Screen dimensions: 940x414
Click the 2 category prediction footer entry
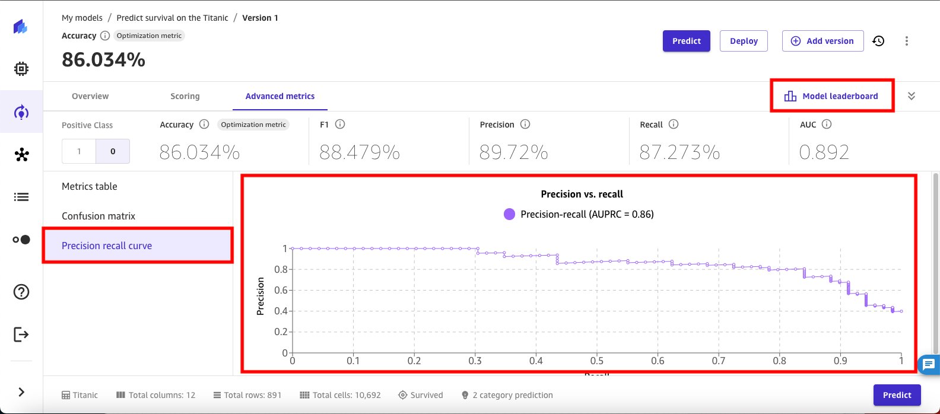coord(507,395)
